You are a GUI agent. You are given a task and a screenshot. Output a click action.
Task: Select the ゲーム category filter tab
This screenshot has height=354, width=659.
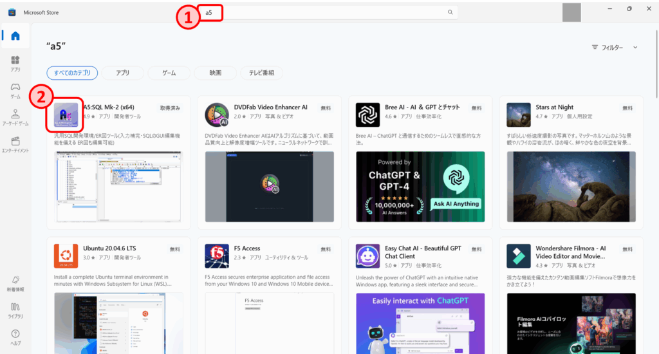tap(169, 73)
